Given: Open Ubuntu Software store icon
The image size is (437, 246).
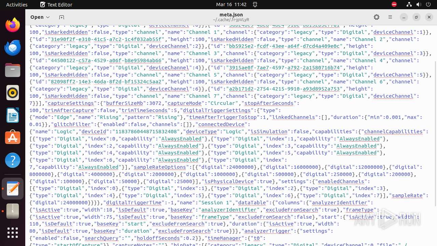Looking at the screenshot, I should pos(13,138).
